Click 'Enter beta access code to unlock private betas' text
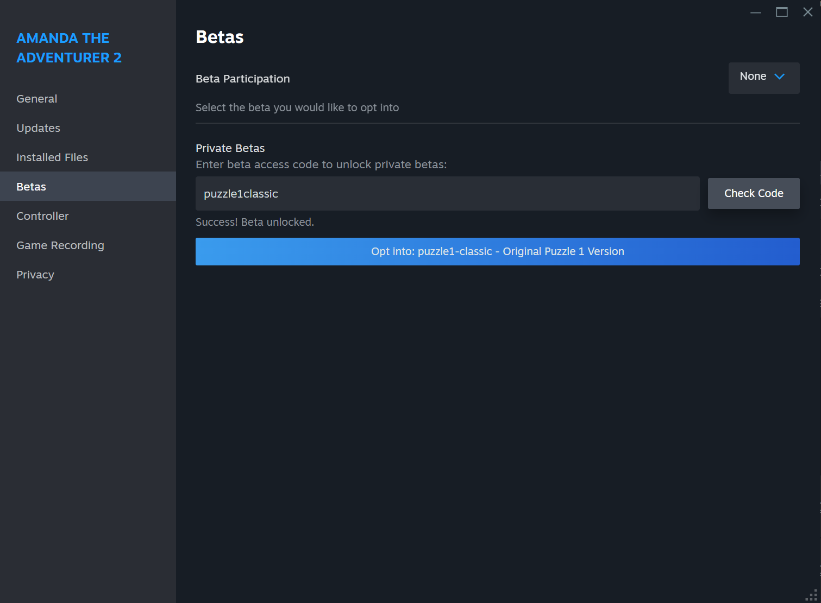 [x=321, y=164]
